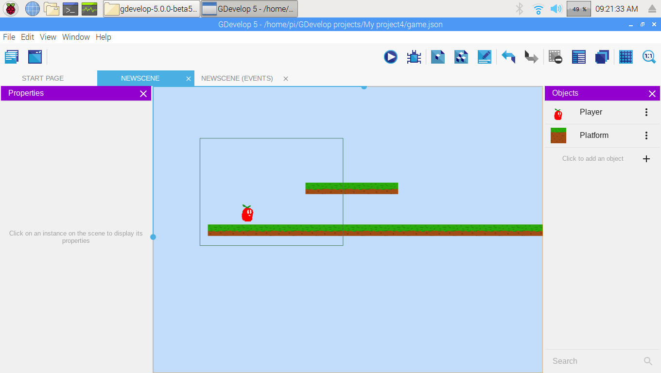Open the View menu

click(x=48, y=37)
